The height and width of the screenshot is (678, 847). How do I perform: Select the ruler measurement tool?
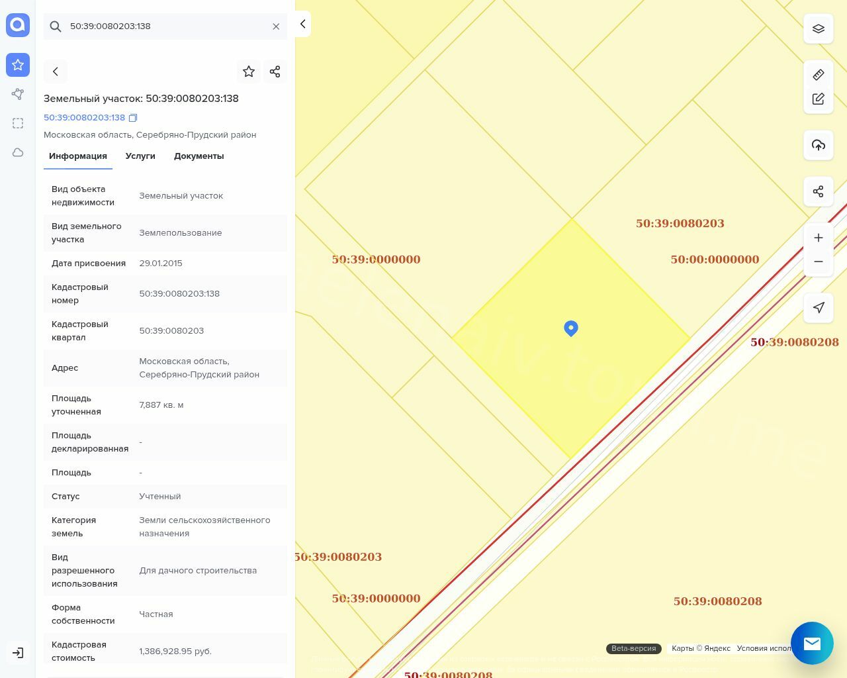pyautogui.click(x=818, y=75)
